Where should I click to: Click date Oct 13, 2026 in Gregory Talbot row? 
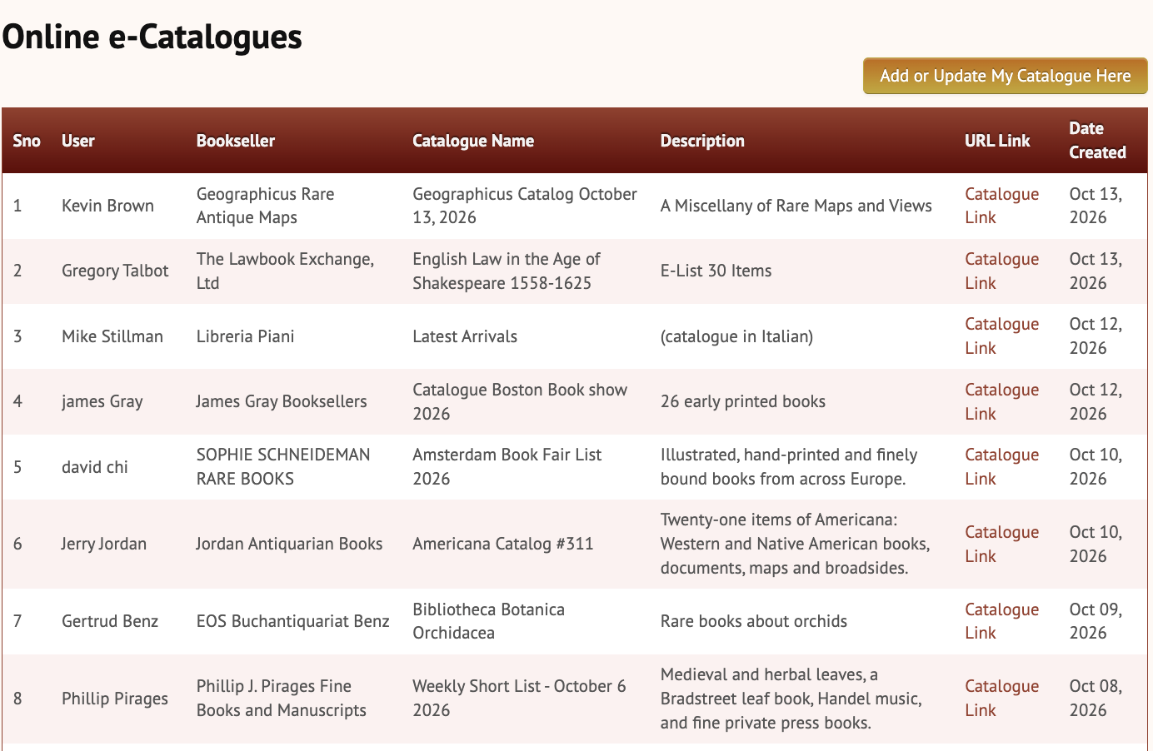pyautogui.click(x=1096, y=271)
